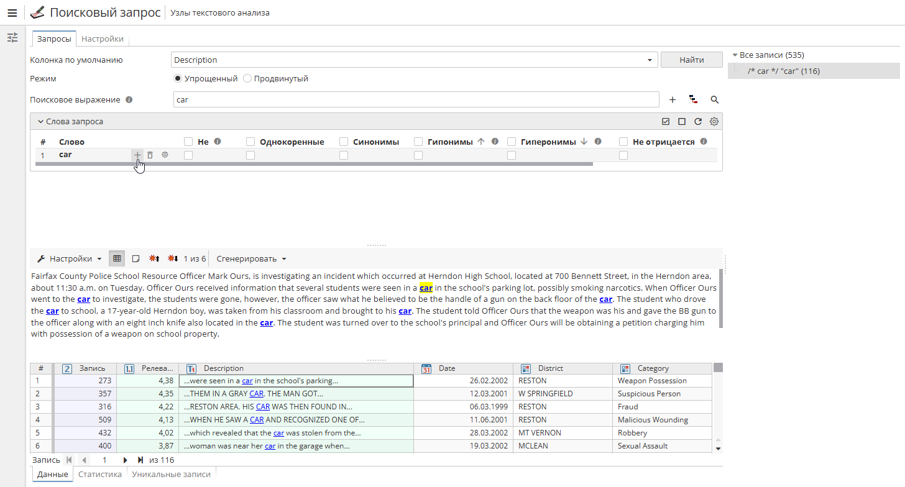
Task: Sort by the District column header
Action: (563, 368)
